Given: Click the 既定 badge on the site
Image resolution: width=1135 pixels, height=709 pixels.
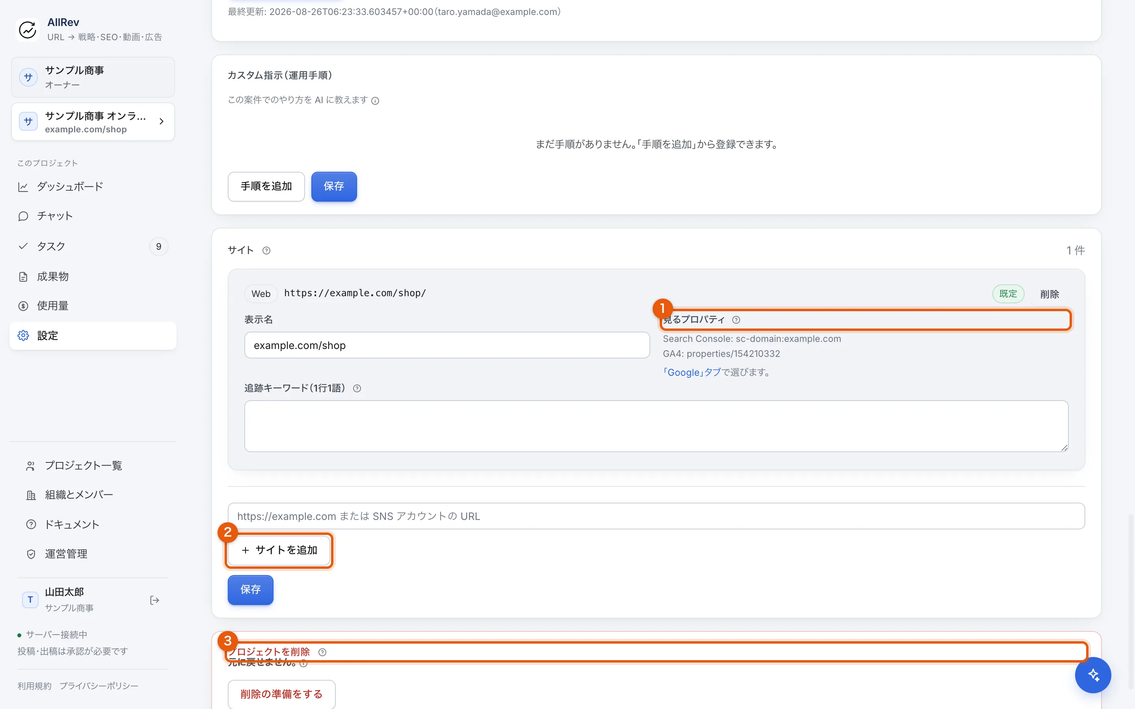Looking at the screenshot, I should [x=1008, y=294].
